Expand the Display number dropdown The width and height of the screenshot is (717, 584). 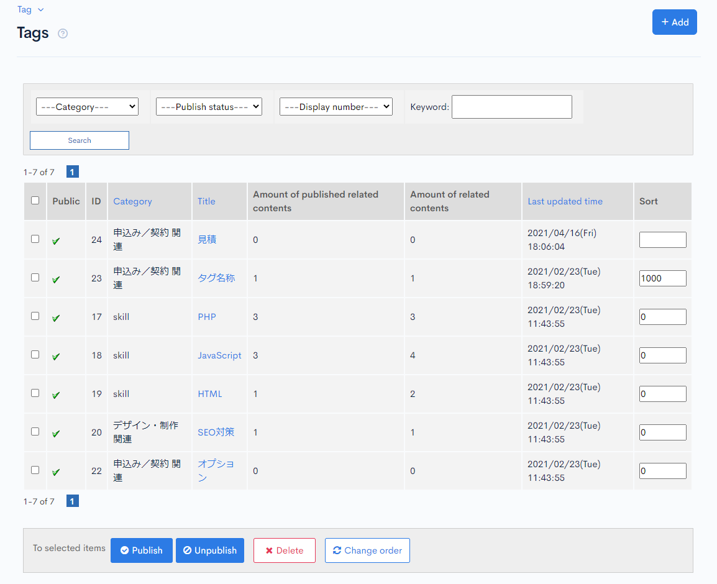point(336,107)
